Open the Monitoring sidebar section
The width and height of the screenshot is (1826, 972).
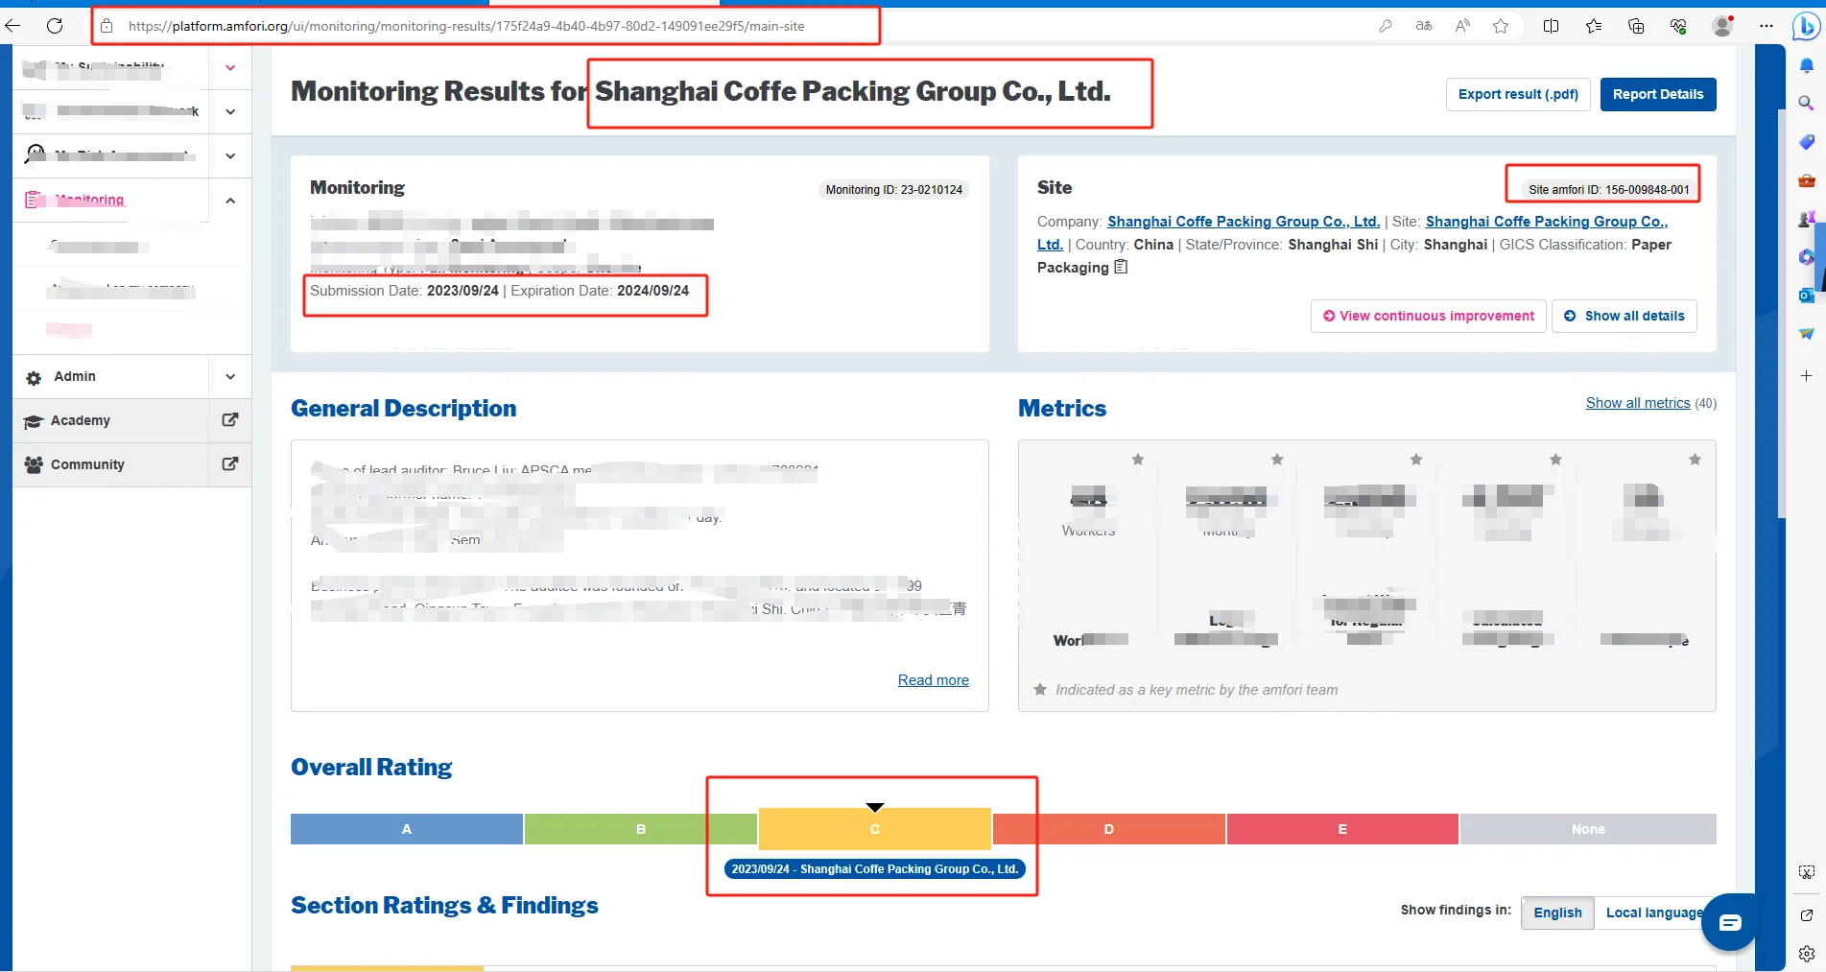tap(89, 200)
